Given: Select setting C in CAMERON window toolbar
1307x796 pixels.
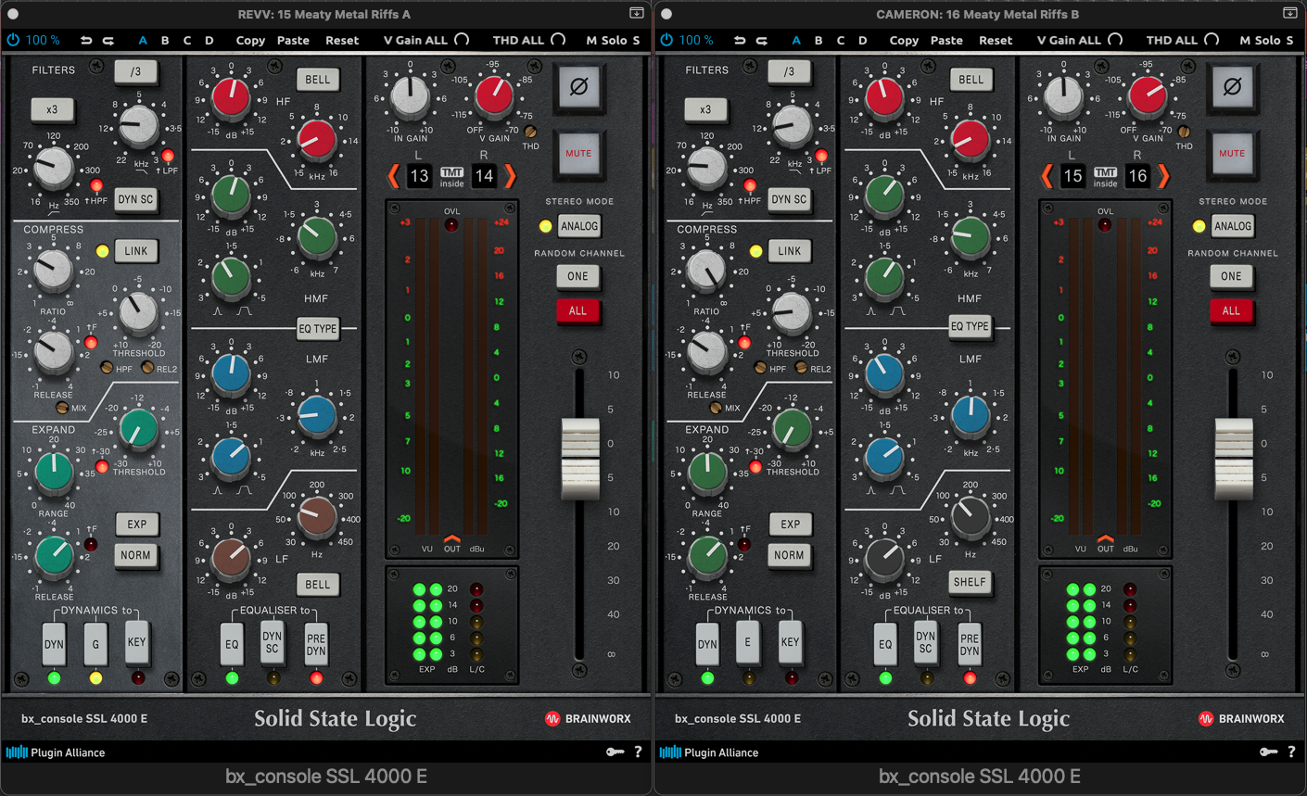Looking at the screenshot, I should (x=841, y=40).
